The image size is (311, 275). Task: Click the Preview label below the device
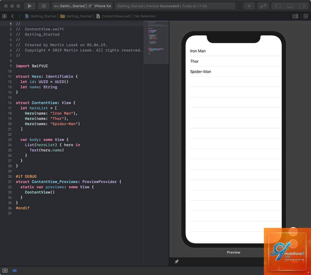(x=233, y=252)
